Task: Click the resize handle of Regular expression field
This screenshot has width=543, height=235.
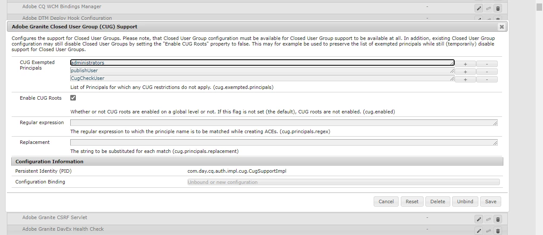Action: [x=495, y=123]
